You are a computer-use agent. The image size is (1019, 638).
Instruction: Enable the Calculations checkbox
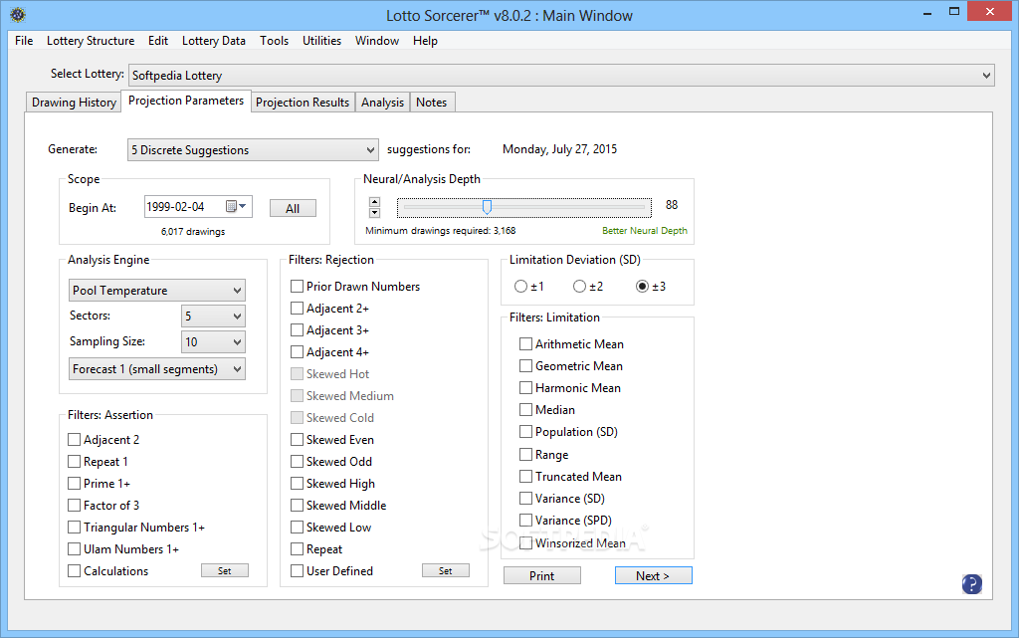(x=74, y=570)
